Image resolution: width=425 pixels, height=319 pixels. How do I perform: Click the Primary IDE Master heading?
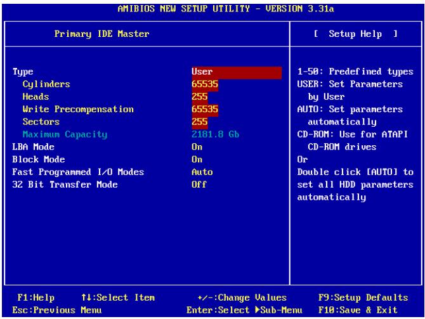click(102, 34)
